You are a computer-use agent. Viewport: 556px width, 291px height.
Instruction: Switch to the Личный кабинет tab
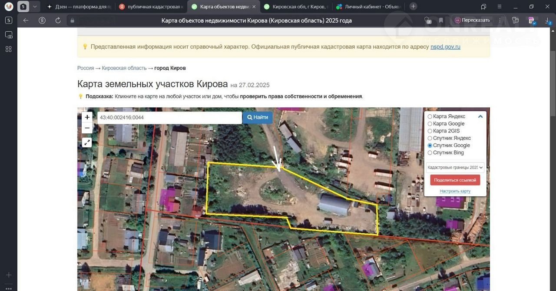368,7
